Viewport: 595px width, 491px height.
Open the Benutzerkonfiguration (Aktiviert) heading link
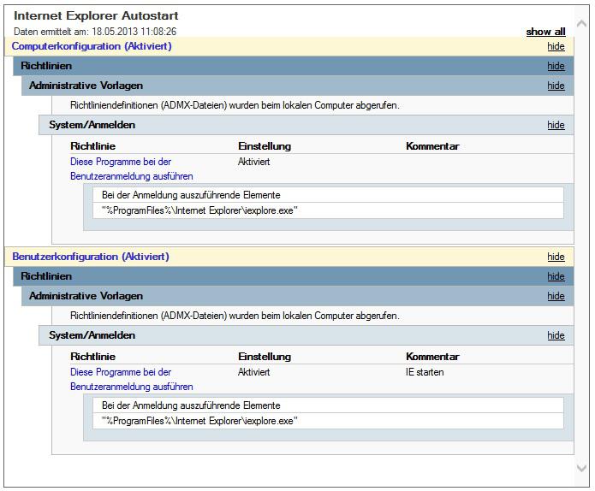[x=91, y=257]
